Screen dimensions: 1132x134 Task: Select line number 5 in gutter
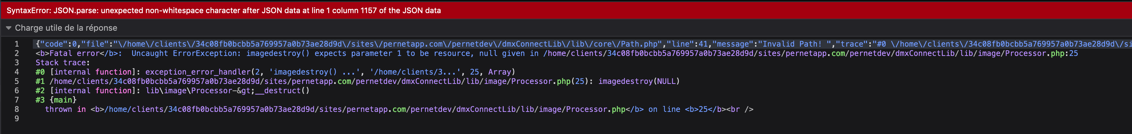pyautogui.click(x=17, y=81)
